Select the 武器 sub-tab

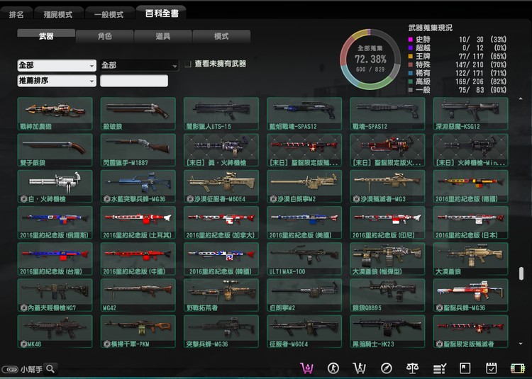pyautogui.click(x=46, y=36)
